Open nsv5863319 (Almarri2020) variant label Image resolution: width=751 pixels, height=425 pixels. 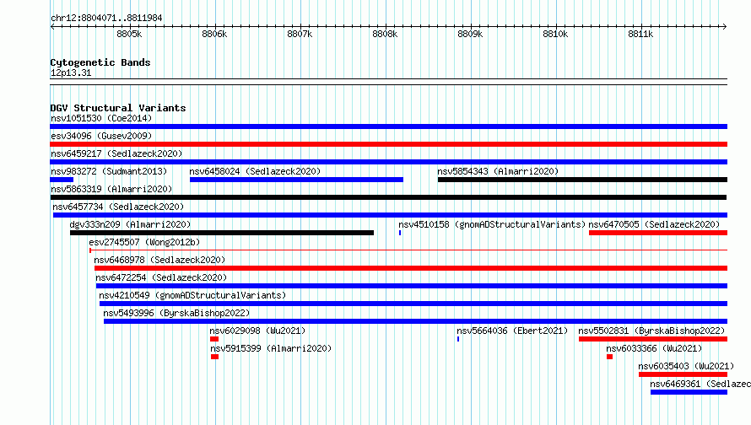(x=111, y=189)
